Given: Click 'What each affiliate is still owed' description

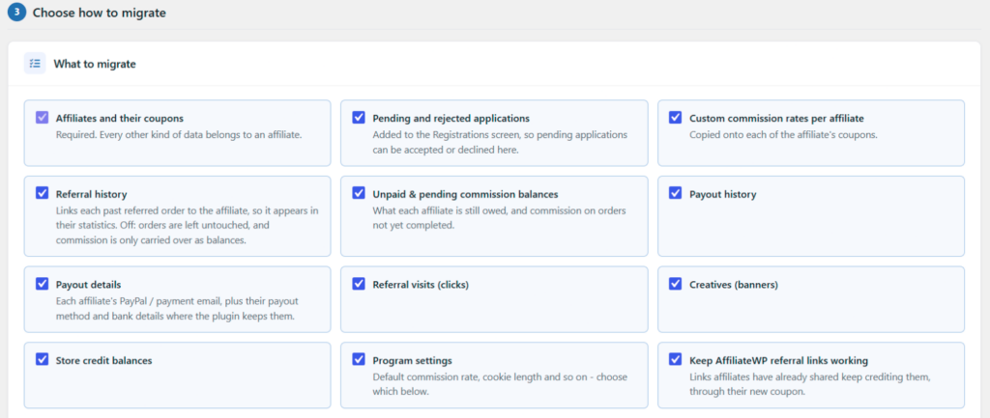Looking at the screenshot, I should (x=500, y=218).
